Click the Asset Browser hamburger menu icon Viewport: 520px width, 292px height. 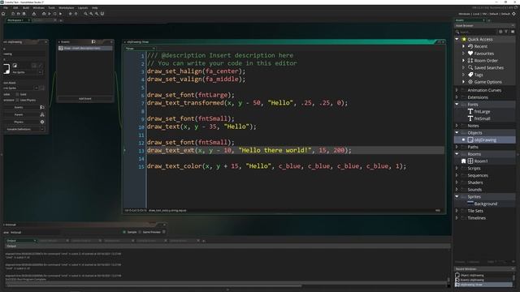[513, 32]
